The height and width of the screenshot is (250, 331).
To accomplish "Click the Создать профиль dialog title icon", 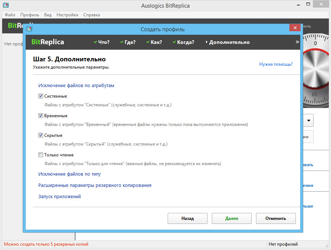I will coord(29,29).
